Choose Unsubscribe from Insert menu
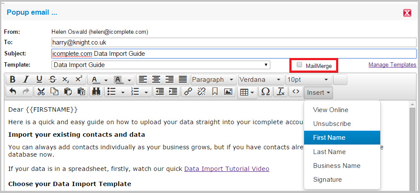This screenshot has width=420, height=193. [342, 124]
